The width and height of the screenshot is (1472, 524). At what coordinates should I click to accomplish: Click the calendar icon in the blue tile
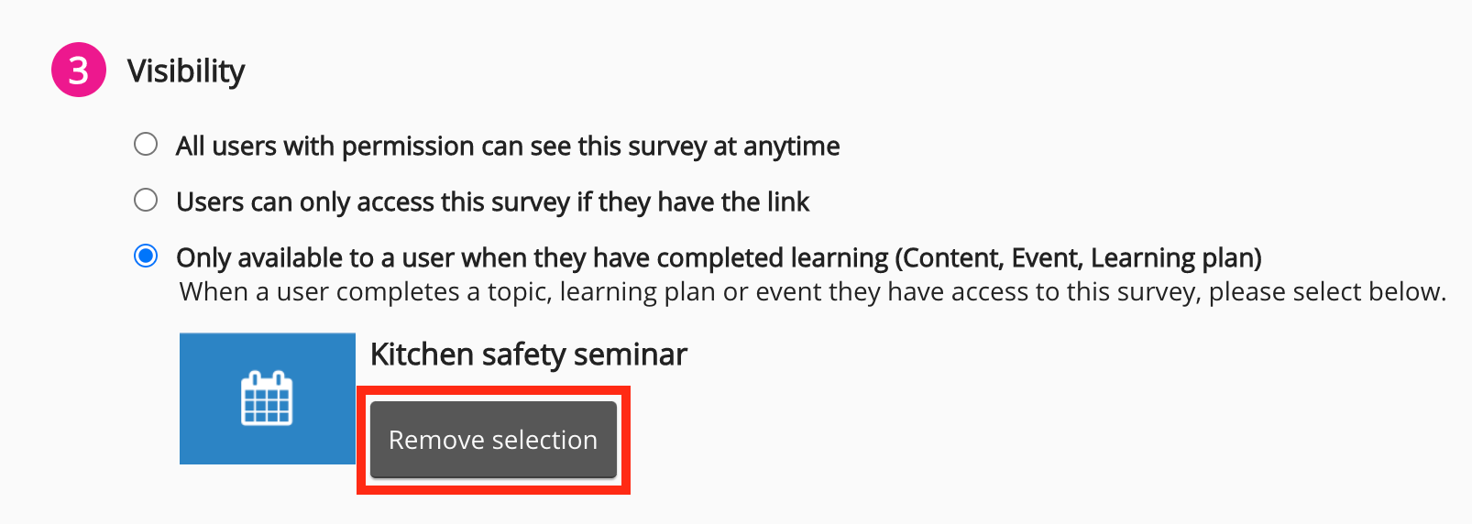tap(267, 398)
